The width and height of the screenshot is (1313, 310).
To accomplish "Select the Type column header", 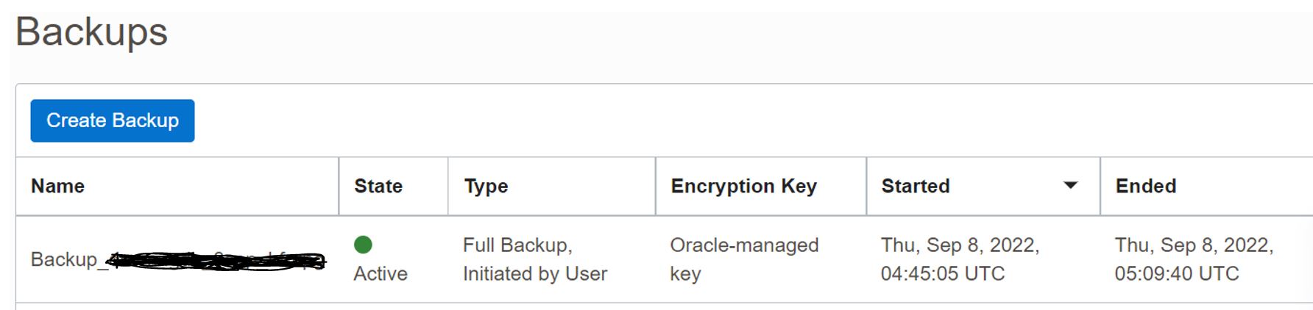I will point(486,187).
